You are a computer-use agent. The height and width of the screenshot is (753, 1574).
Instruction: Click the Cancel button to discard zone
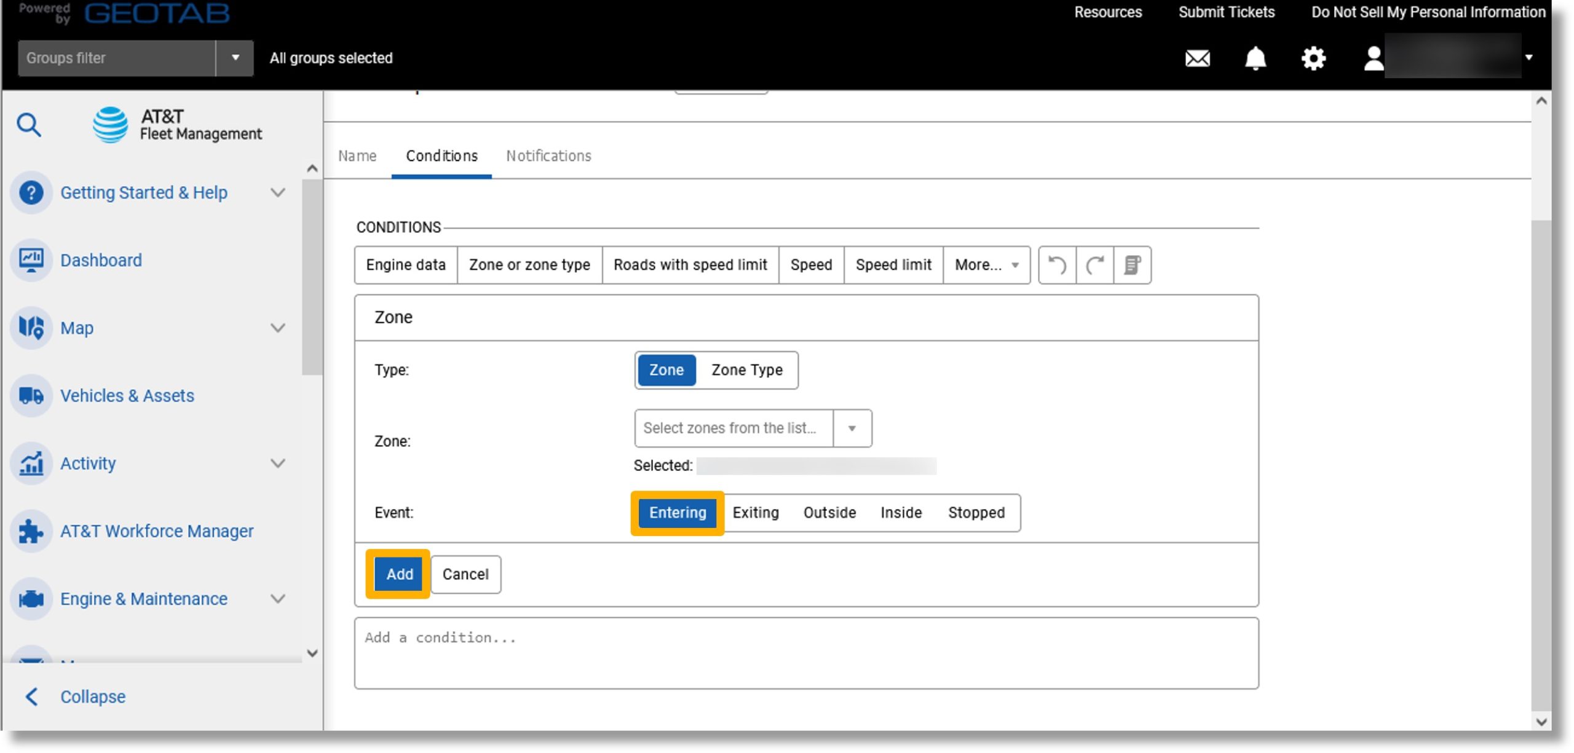click(465, 574)
